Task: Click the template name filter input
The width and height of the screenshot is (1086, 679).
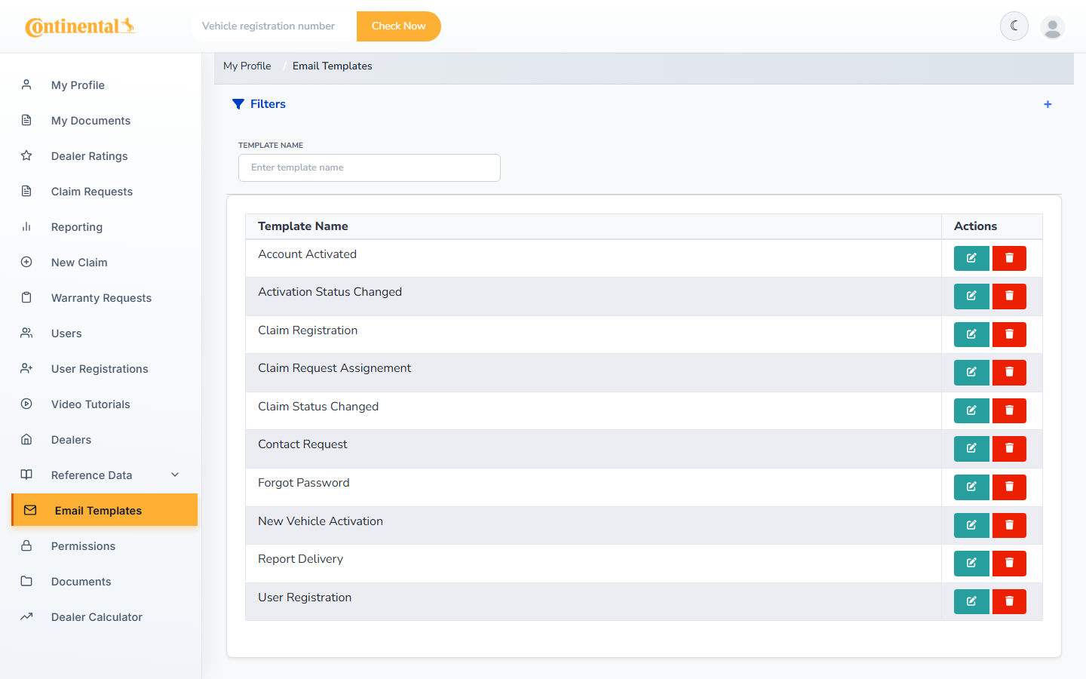Action: coord(370,167)
